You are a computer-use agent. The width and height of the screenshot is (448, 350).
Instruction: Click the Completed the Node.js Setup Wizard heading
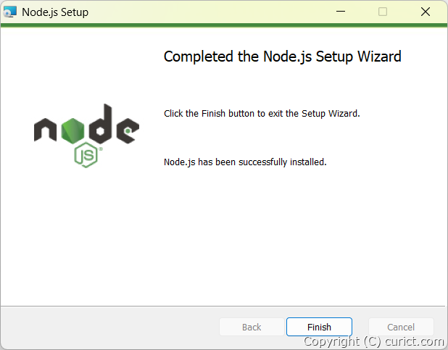pyautogui.click(x=282, y=57)
